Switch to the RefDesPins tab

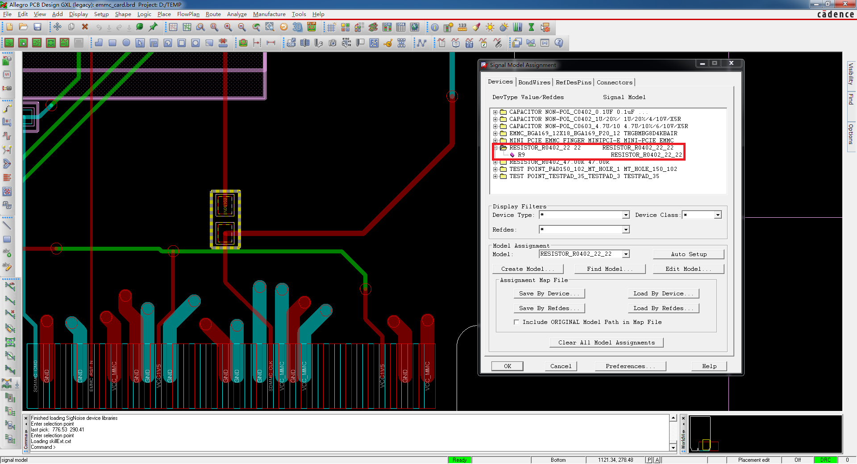click(573, 83)
